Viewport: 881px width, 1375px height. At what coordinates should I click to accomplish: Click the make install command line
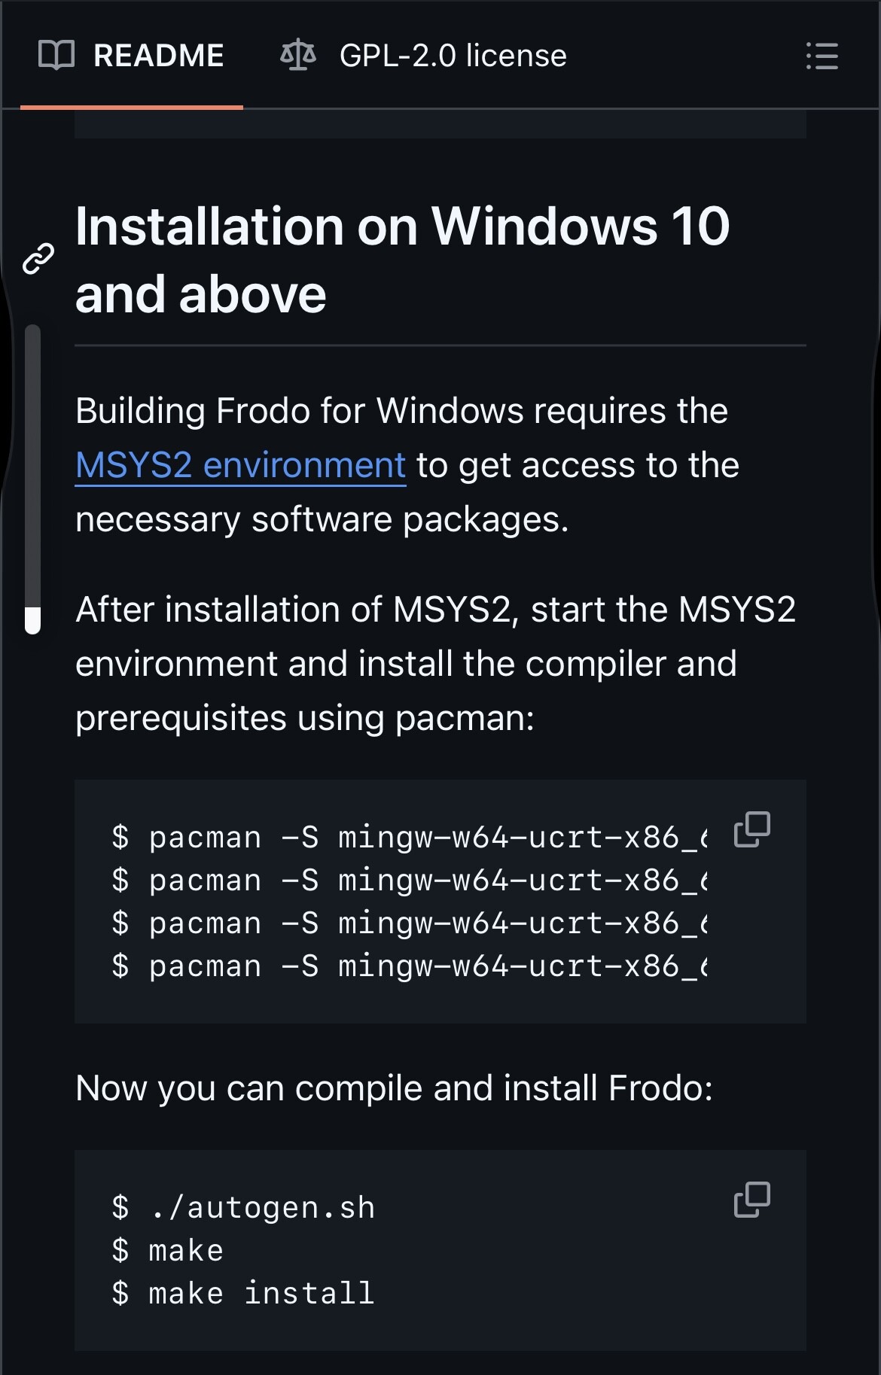(243, 1294)
